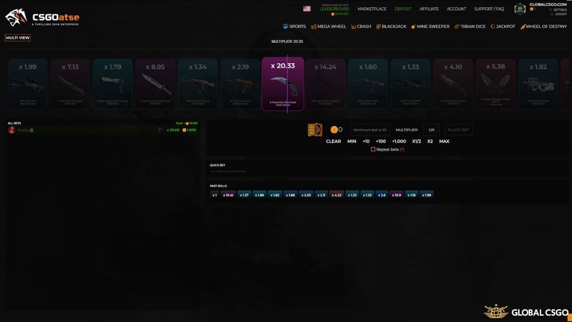The image size is (572, 322).
Task: Open Tibian Dice game
Action: [470, 26]
